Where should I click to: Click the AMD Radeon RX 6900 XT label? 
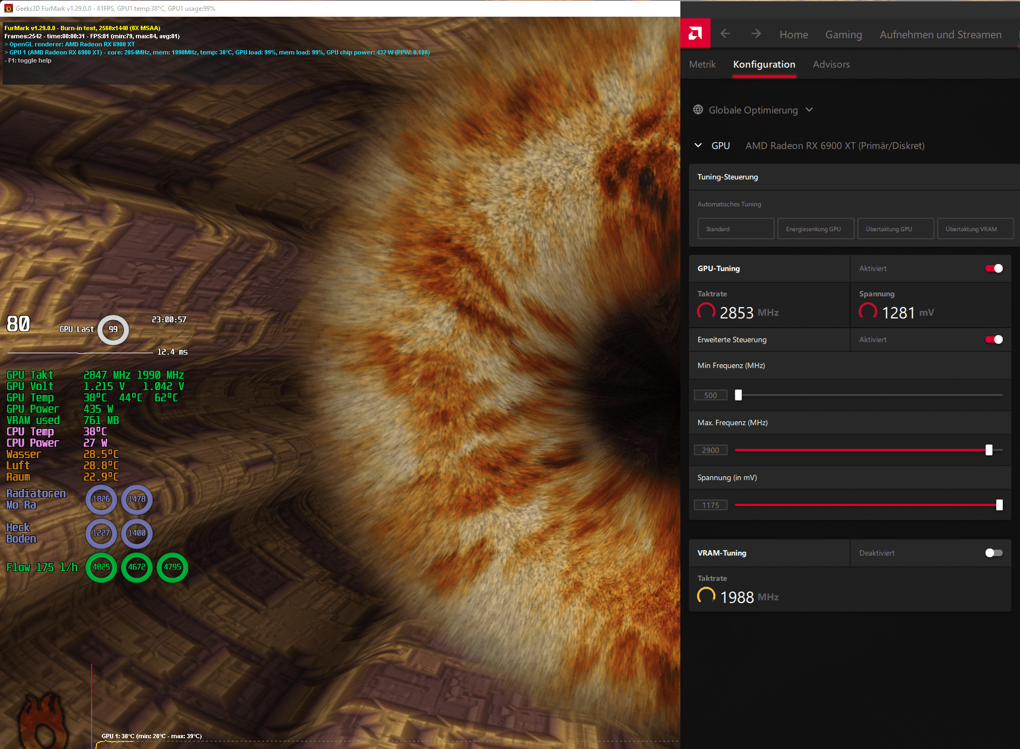click(x=835, y=145)
